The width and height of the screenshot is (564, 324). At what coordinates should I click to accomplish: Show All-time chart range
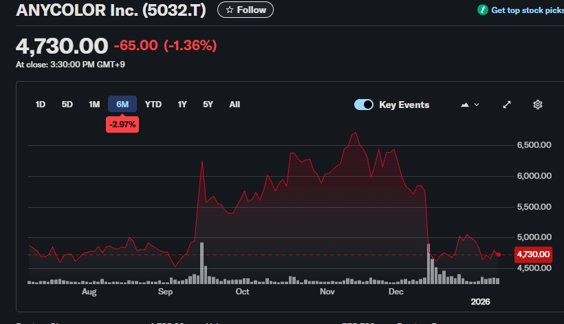point(235,105)
